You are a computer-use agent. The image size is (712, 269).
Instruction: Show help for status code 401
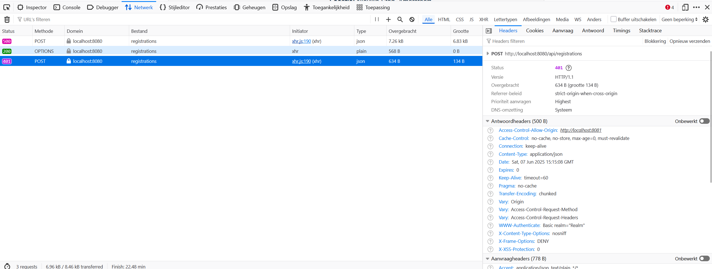point(569,68)
